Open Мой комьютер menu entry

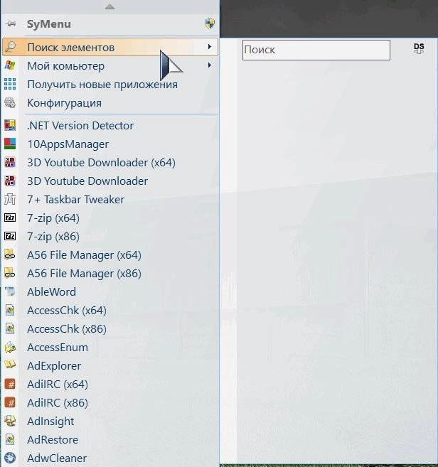(x=110, y=66)
